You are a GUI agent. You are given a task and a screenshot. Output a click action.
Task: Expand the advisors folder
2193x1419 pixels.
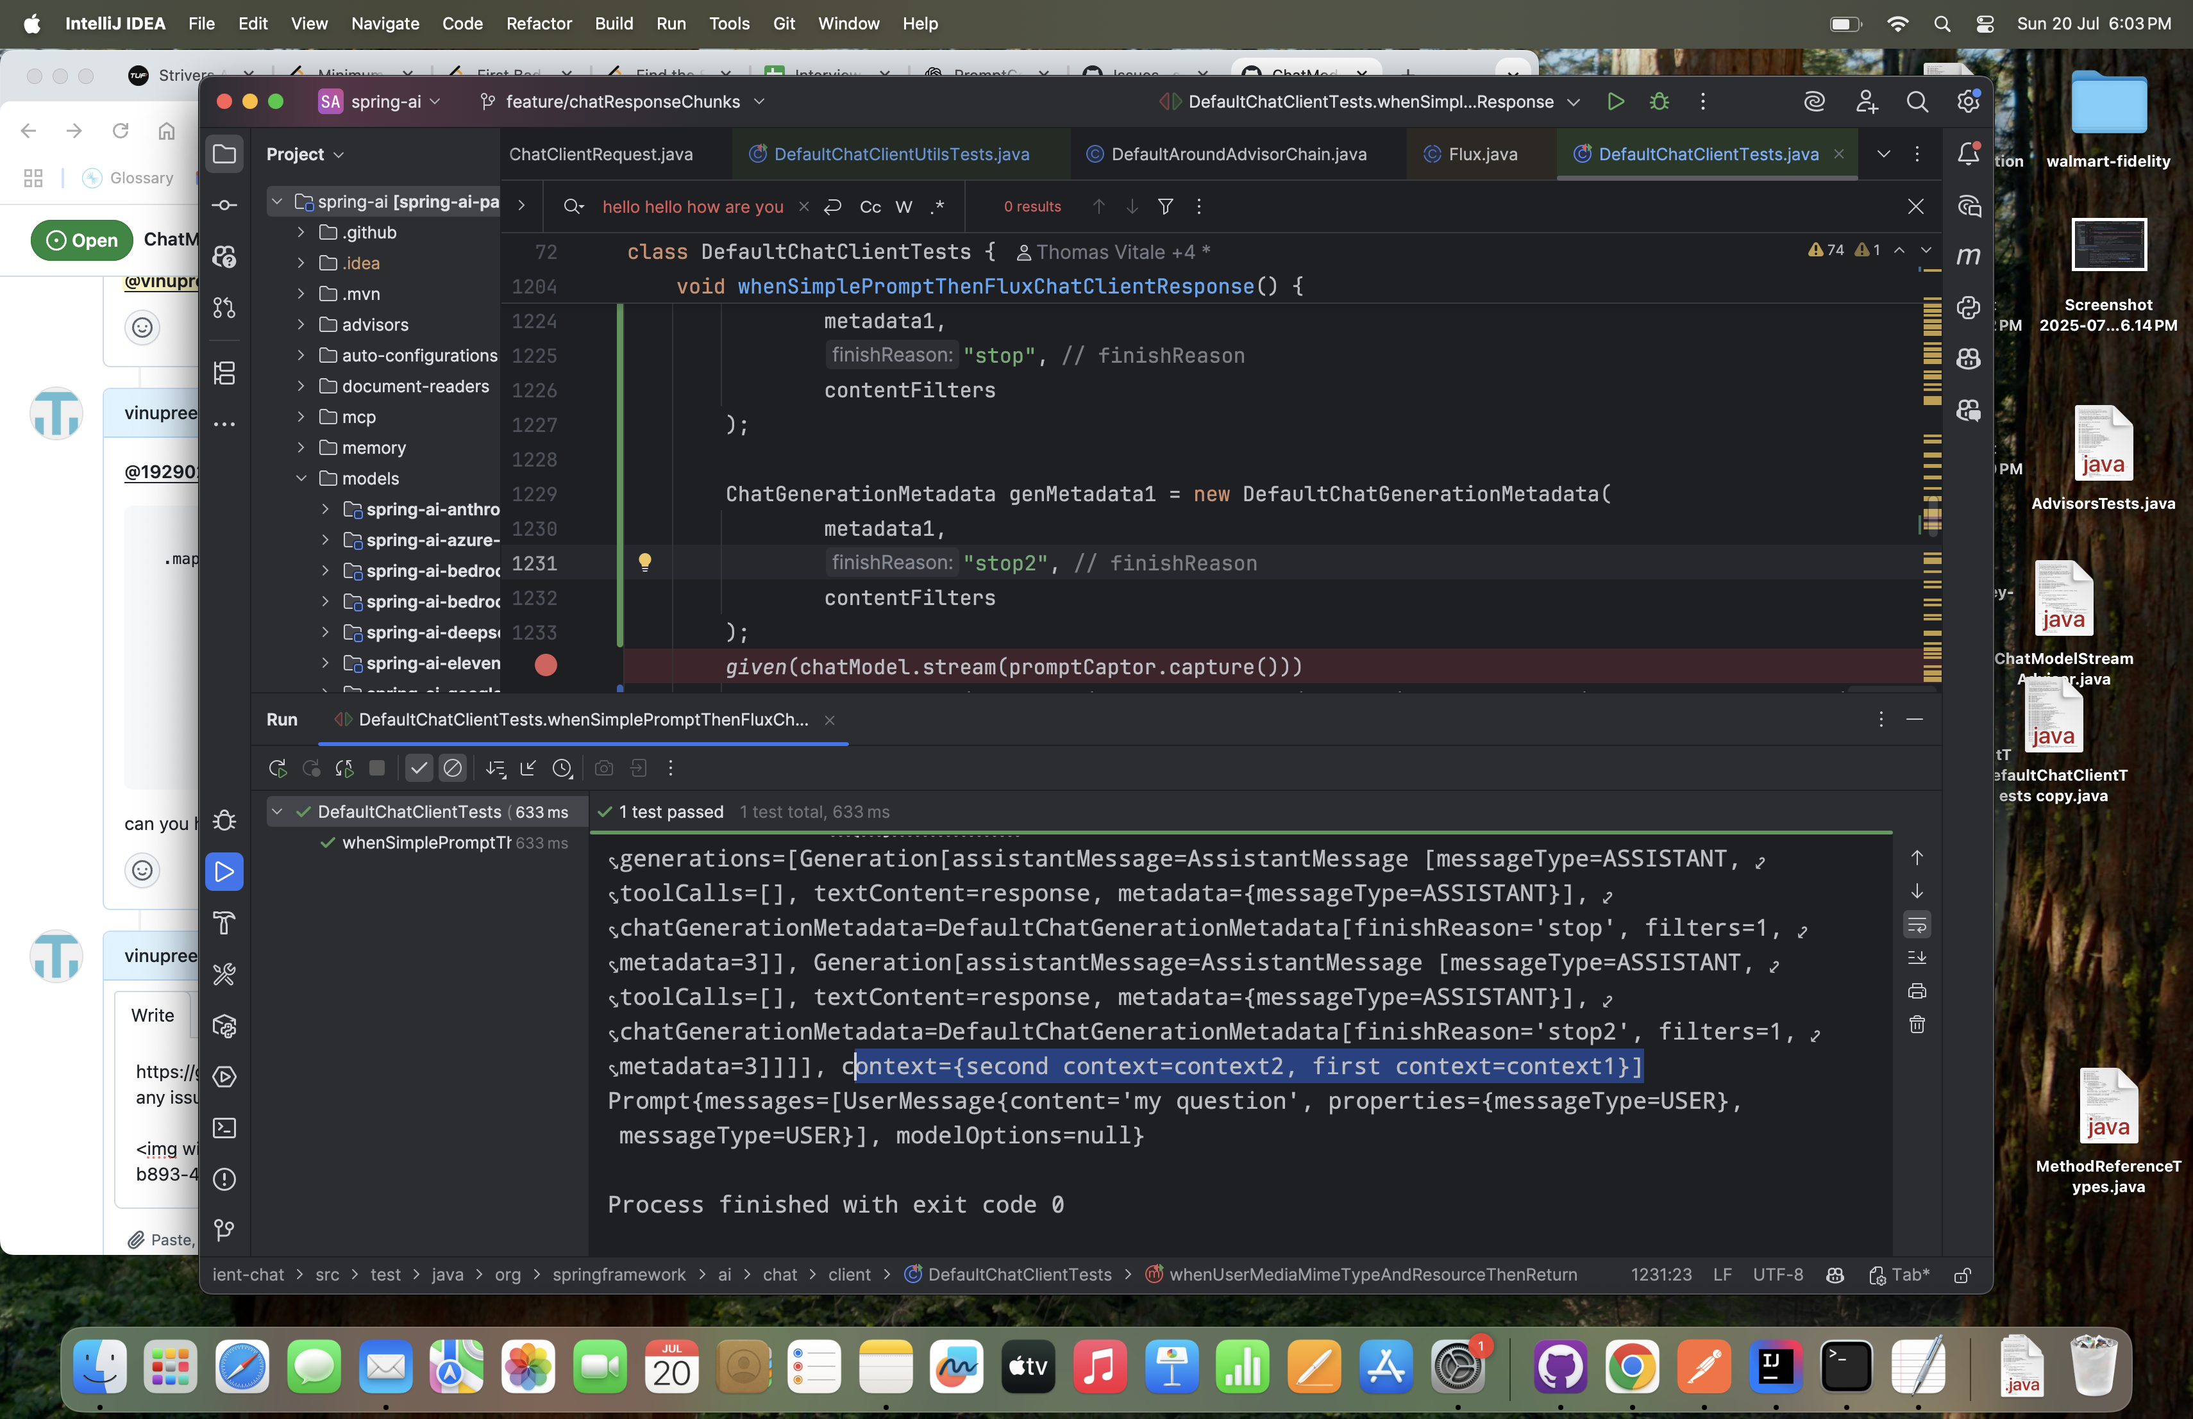pyautogui.click(x=300, y=324)
